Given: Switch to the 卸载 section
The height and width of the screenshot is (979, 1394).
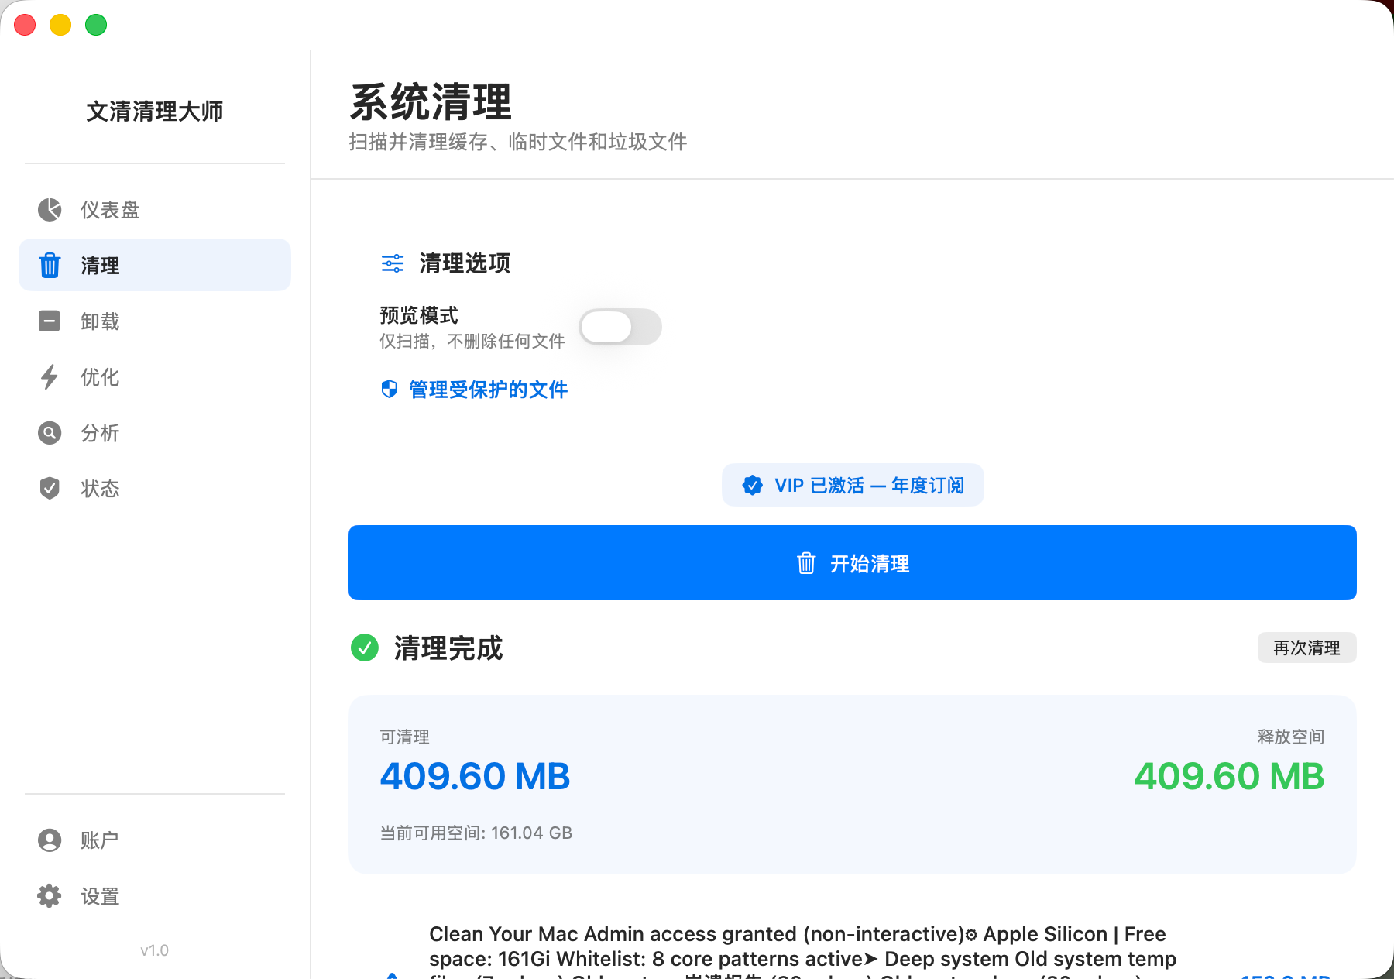Looking at the screenshot, I should 155,321.
